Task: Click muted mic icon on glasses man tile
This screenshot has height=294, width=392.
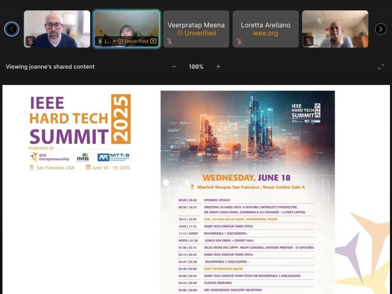Action: (x=30, y=41)
